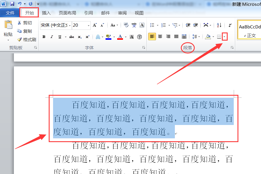Click the Save icon in quick access toolbar
261x174 pixels.
pos(12,4)
